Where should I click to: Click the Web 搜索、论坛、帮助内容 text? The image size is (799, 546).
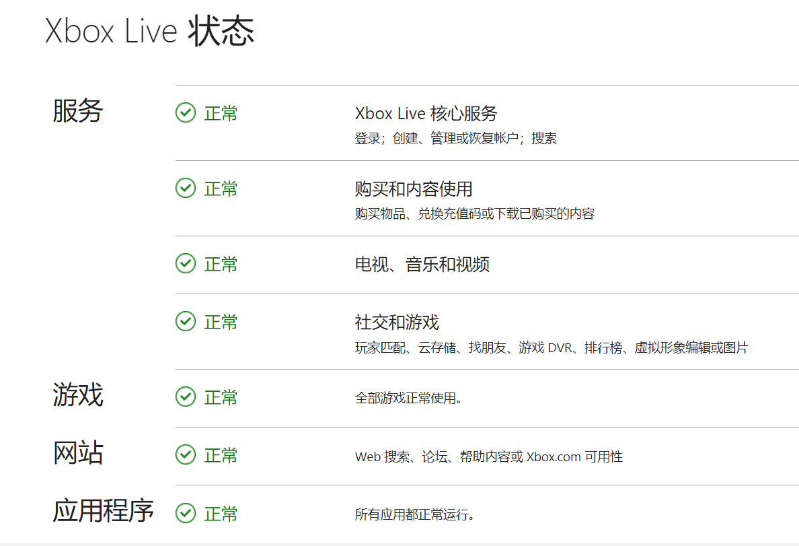coord(489,456)
